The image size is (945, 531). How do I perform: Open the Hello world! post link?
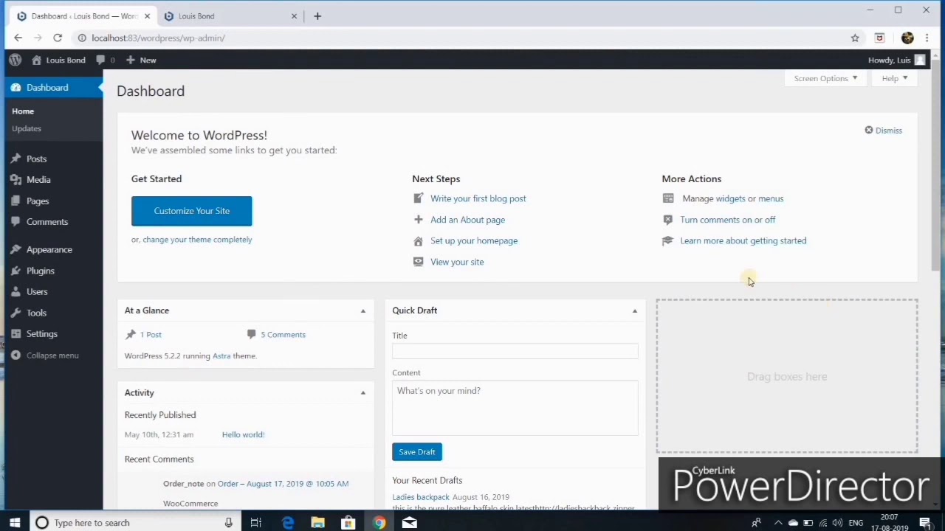click(243, 434)
